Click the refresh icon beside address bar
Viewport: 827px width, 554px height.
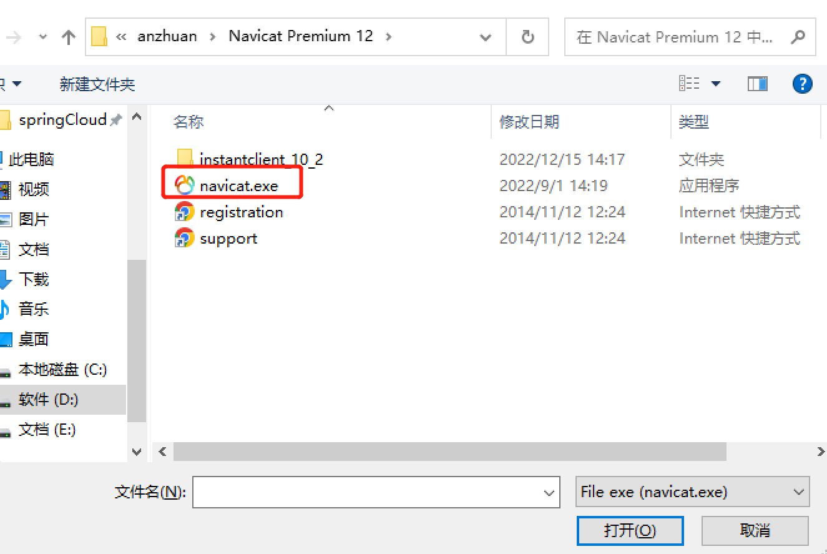pyautogui.click(x=527, y=37)
